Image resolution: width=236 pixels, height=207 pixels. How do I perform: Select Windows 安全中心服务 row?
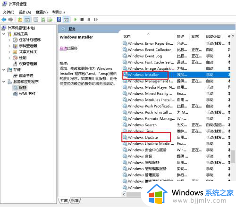177,150
